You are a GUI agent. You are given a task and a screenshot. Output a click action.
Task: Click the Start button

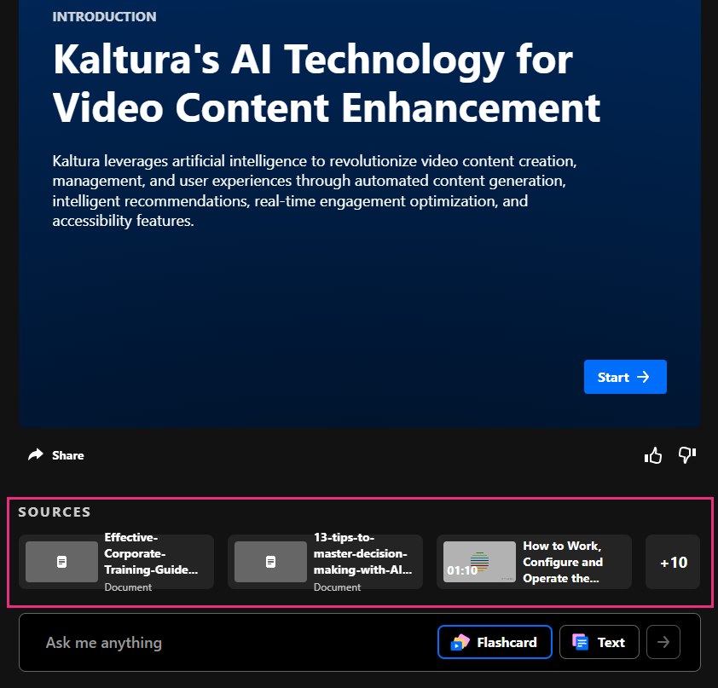625,377
